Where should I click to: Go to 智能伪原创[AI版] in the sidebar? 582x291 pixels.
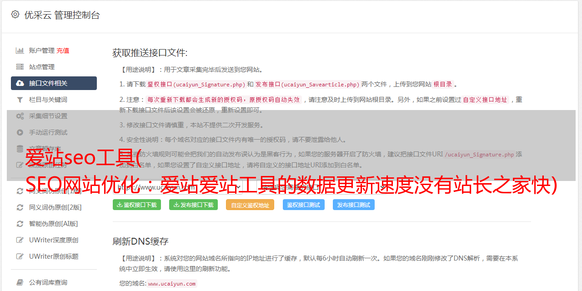54,224
